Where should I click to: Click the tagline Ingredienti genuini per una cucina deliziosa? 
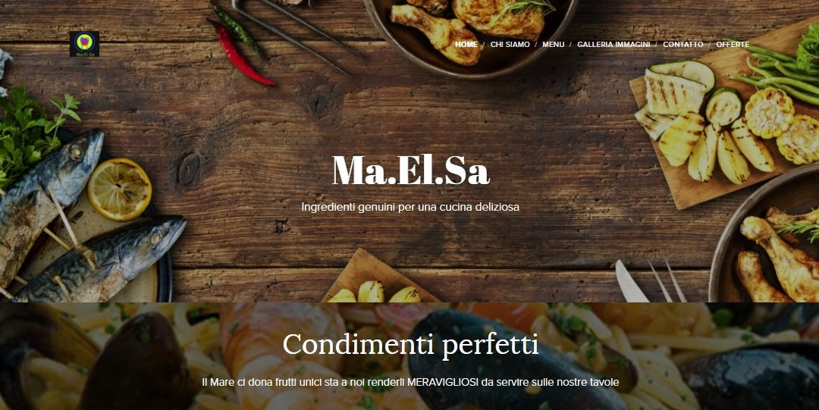pos(410,208)
